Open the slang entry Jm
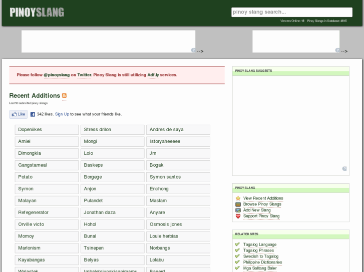 click(x=178, y=153)
